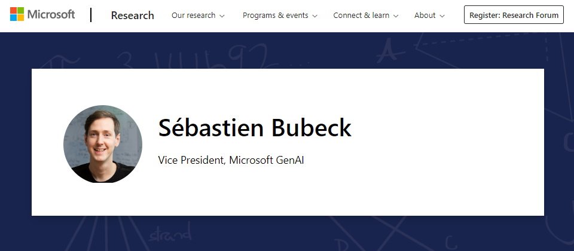The image size is (574, 251).
Task: Click the Microsoft four-square logo icon
Action: click(18, 15)
